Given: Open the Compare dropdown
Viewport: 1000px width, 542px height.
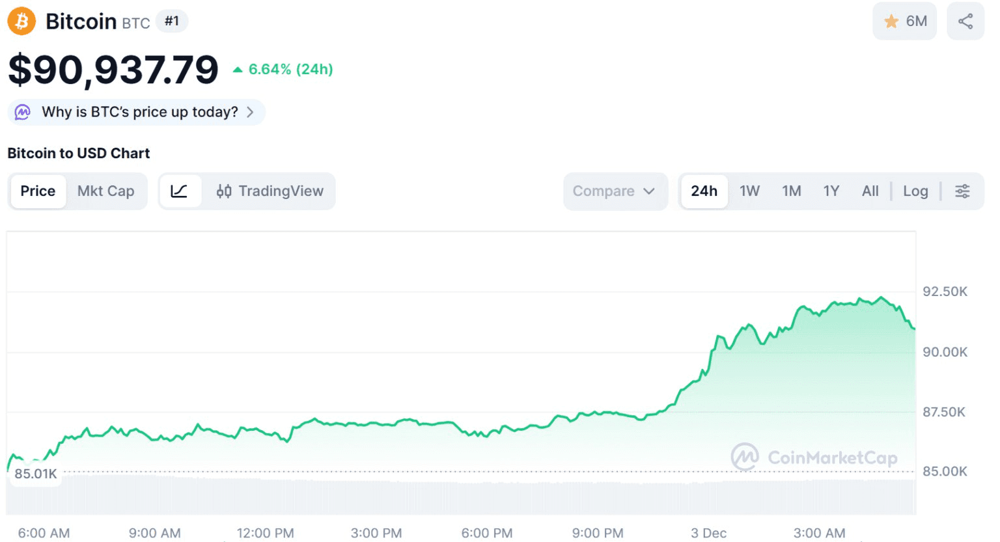Looking at the screenshot, I should click(614, 191).
